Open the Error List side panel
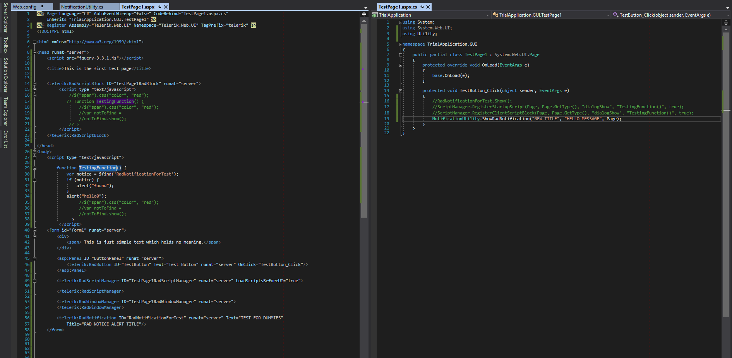This screenshot has width=732, height=358. [x=5, y=139]
